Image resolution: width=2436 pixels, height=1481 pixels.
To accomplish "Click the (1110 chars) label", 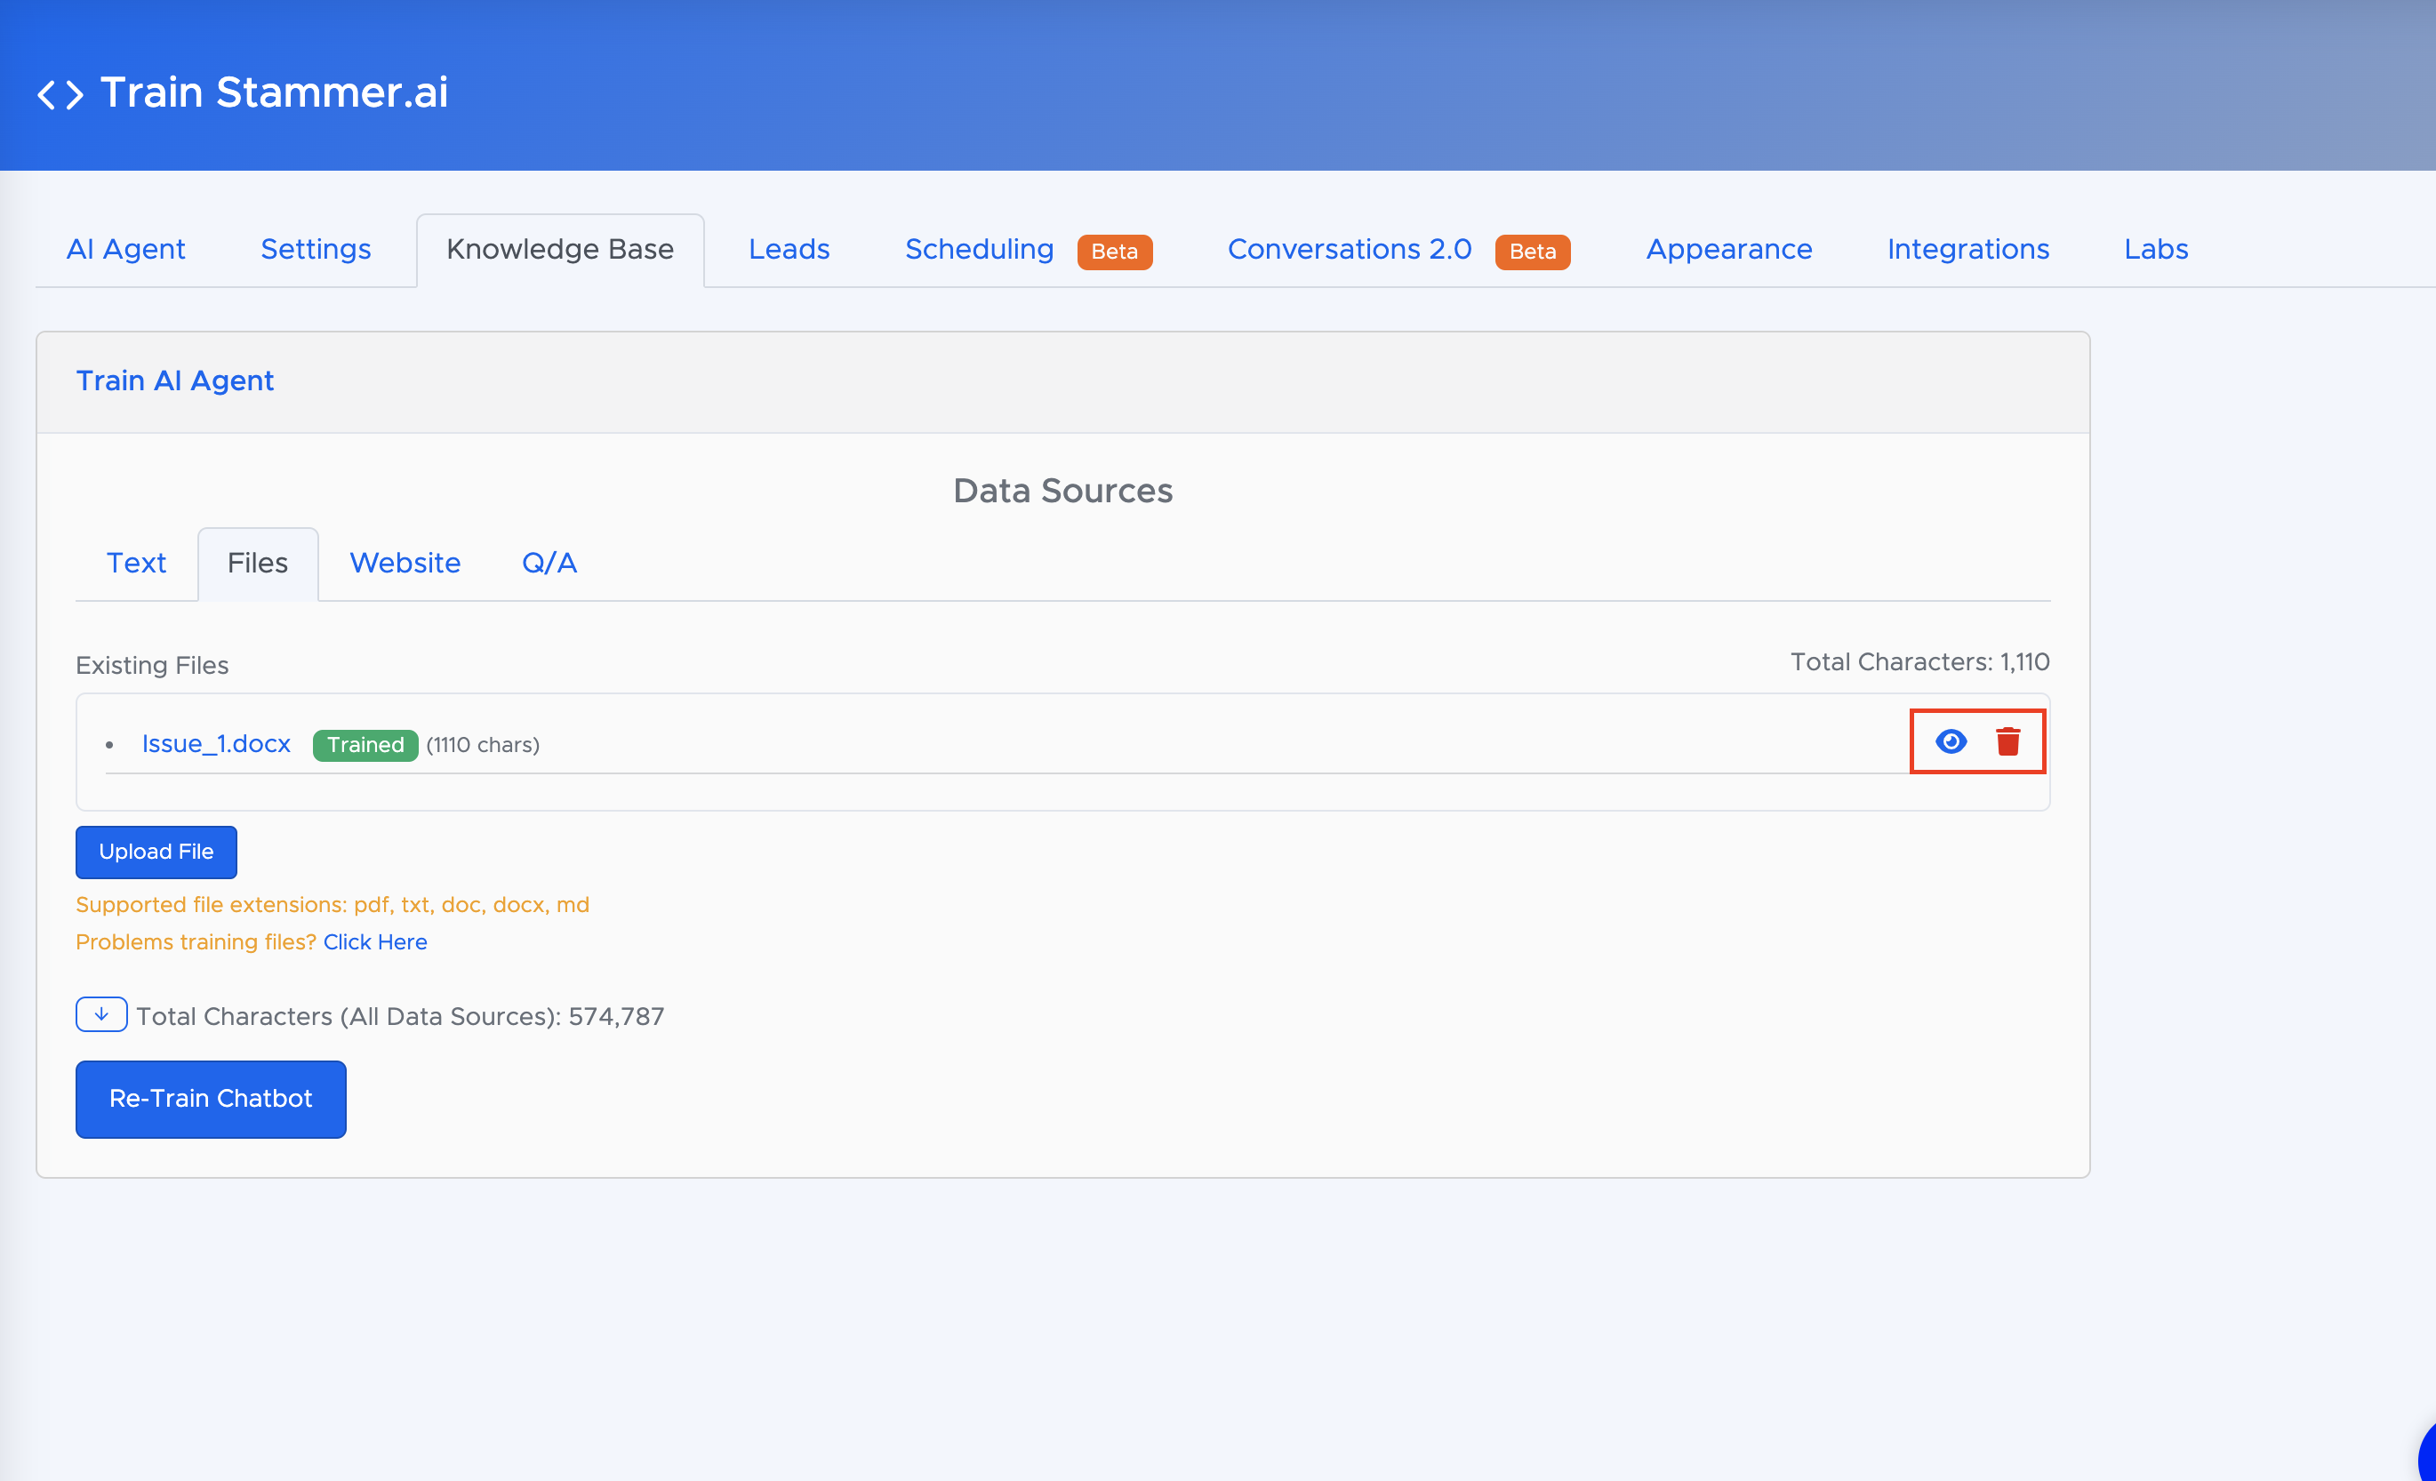I will point(483,744).
